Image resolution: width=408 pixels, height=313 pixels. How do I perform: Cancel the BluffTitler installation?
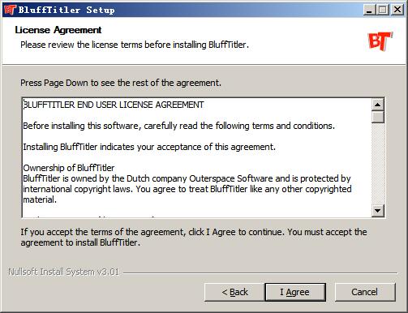coord(365,292)
